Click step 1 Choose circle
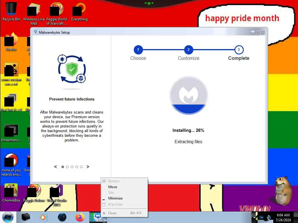 point(138,50)
